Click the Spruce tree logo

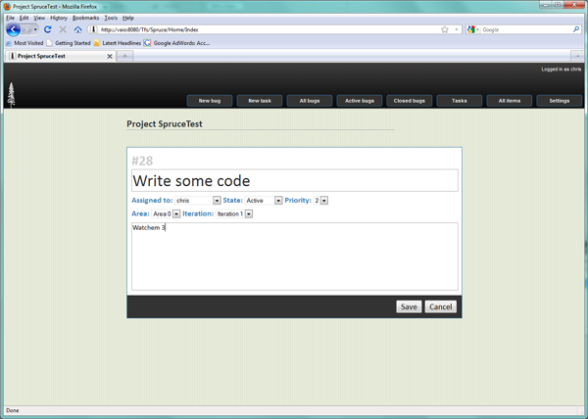tap(11, 95)
